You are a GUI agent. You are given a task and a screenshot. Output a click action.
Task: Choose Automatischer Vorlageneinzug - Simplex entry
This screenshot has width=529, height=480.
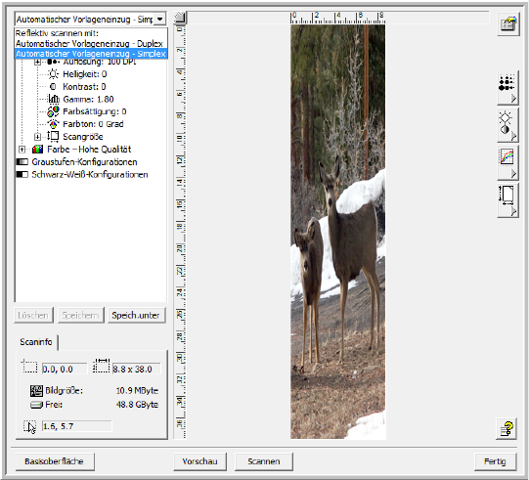point(91,54)
